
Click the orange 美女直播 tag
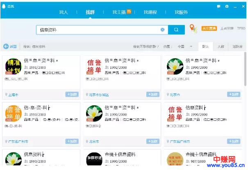click(209, 29)
